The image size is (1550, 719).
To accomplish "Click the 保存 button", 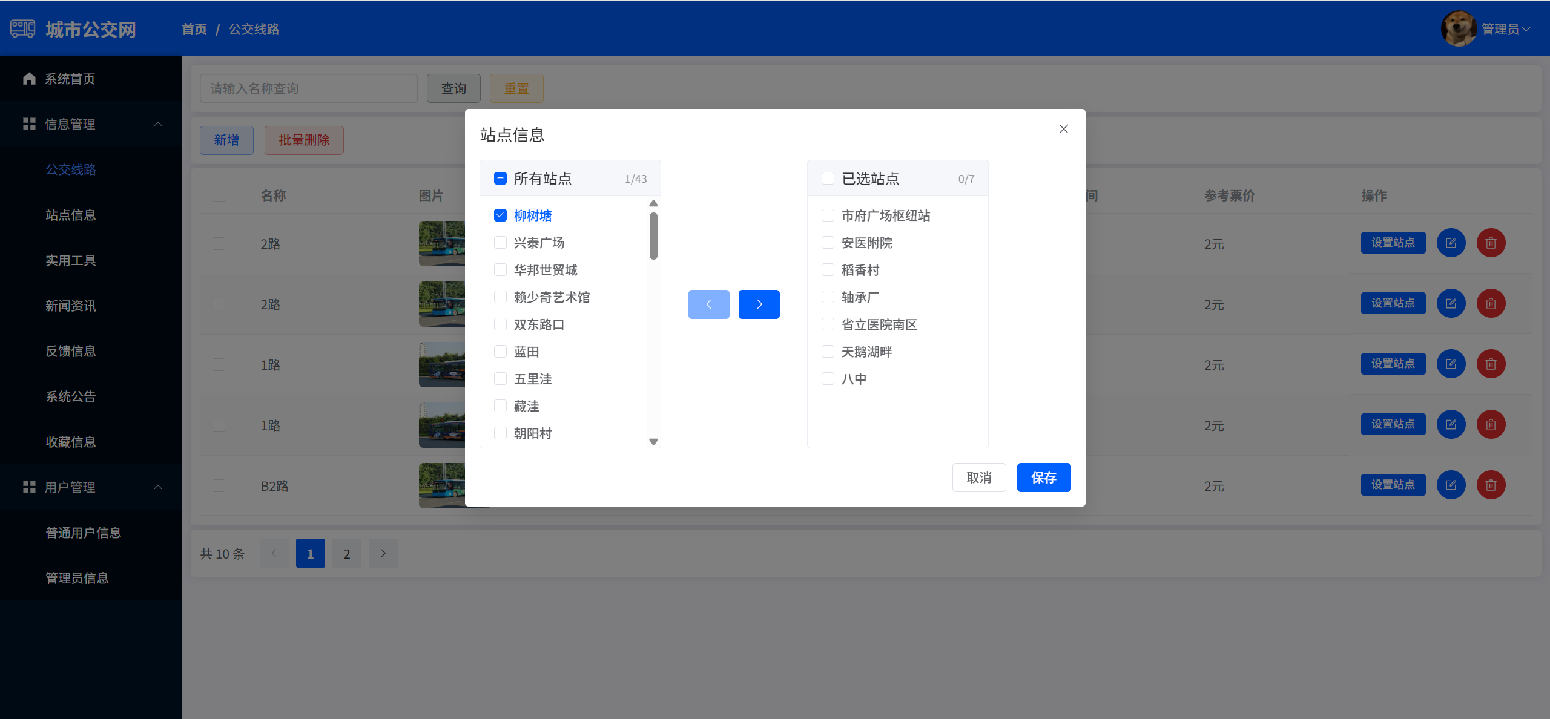I will 1043,478.
